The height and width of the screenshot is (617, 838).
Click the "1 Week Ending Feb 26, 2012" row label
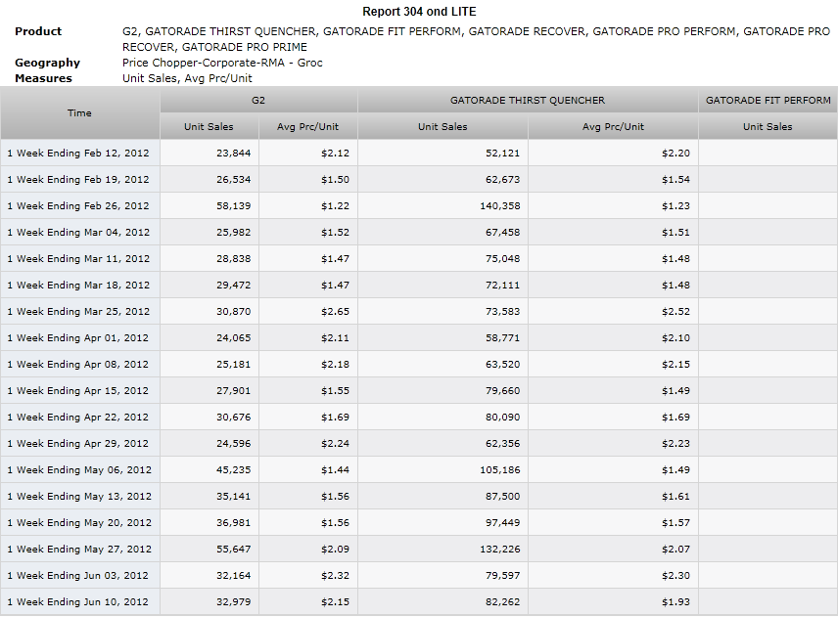(x=78, y=206)
